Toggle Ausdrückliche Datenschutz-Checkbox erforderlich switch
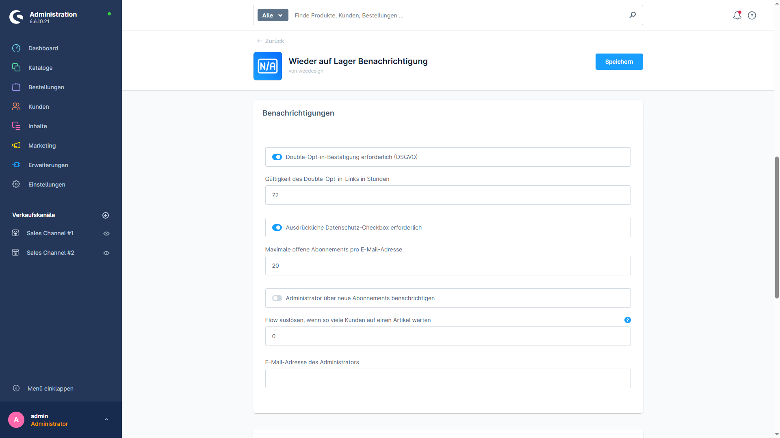The width and height of the screenshot is (780, 438). pyautogui.click(x=277, y=228)
